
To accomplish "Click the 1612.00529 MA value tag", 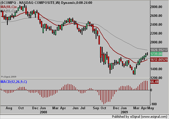I will pyautogui.click(x=159, y=59).
